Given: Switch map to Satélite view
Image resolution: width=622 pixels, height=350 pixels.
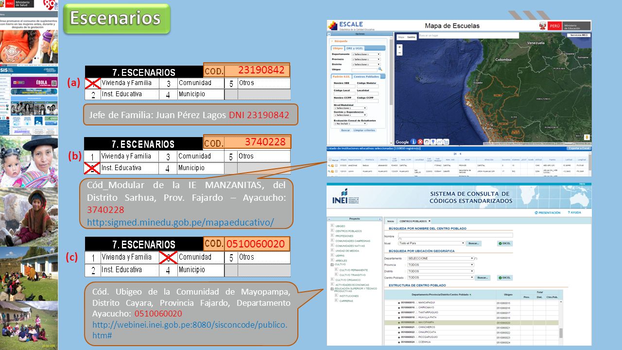Looking at the screenshot, I should pyautogui.click(x=411, y=37).
